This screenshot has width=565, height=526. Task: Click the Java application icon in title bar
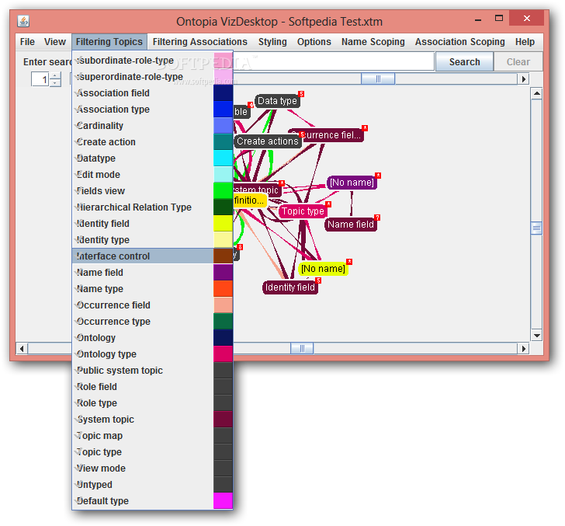(23, 21)
